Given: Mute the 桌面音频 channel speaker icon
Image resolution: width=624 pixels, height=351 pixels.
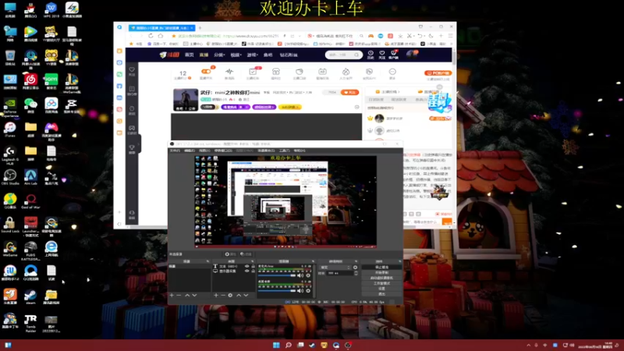Looking at the screenshot, I should click(300, 291).
